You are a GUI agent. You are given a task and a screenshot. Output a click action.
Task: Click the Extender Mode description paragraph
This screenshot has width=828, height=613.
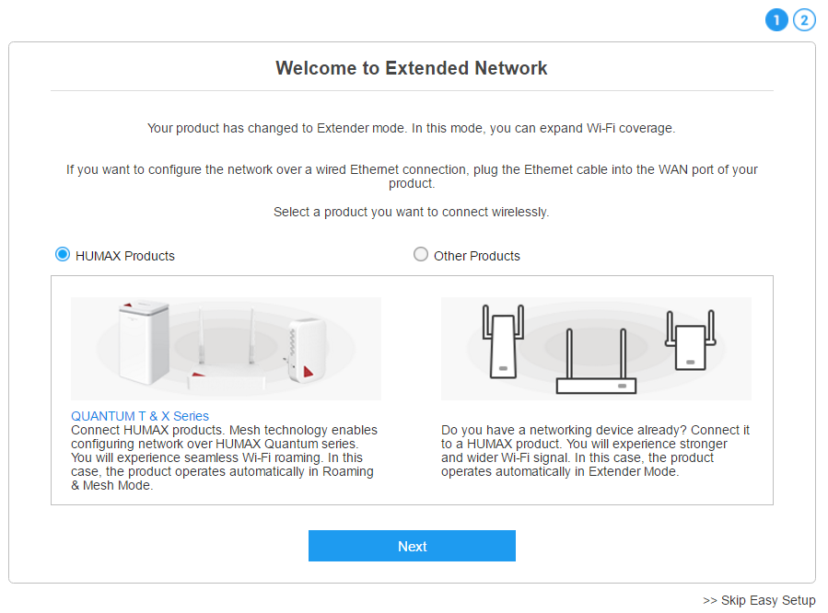point(595,450)
